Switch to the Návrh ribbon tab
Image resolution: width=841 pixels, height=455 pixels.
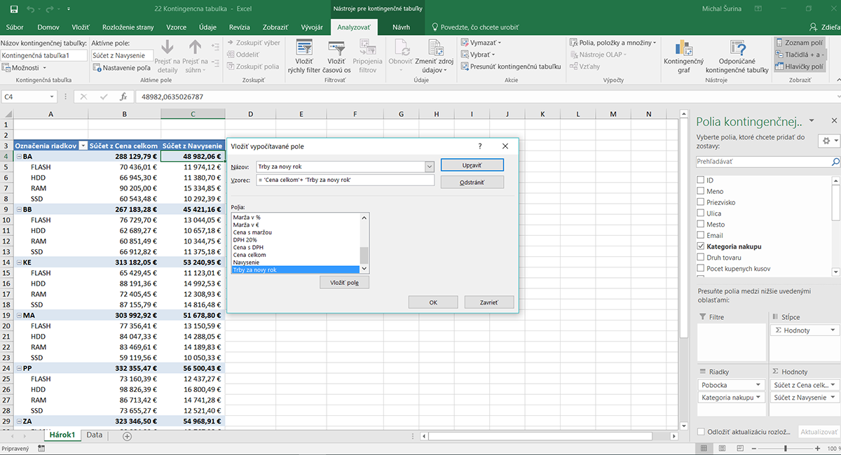[x=402, y=27]
